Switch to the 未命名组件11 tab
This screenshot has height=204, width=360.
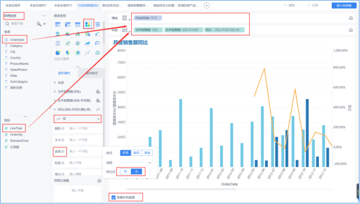tap(63, 5)
